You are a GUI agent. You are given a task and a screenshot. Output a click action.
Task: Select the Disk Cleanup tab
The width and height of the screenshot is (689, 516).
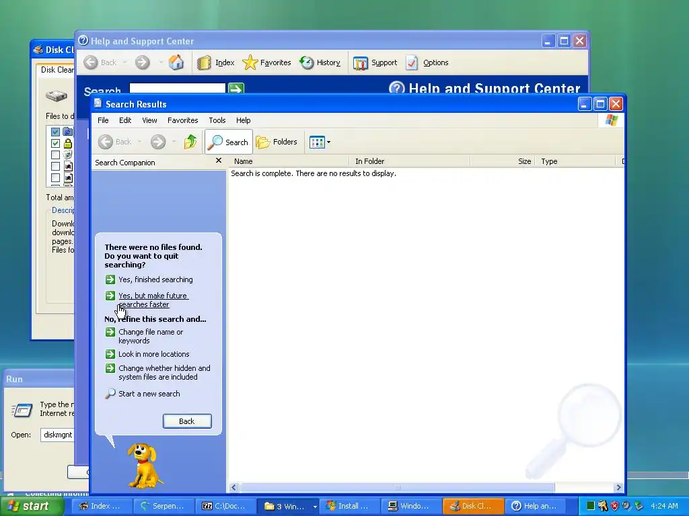pyautogui.click(x=57, y=70)
